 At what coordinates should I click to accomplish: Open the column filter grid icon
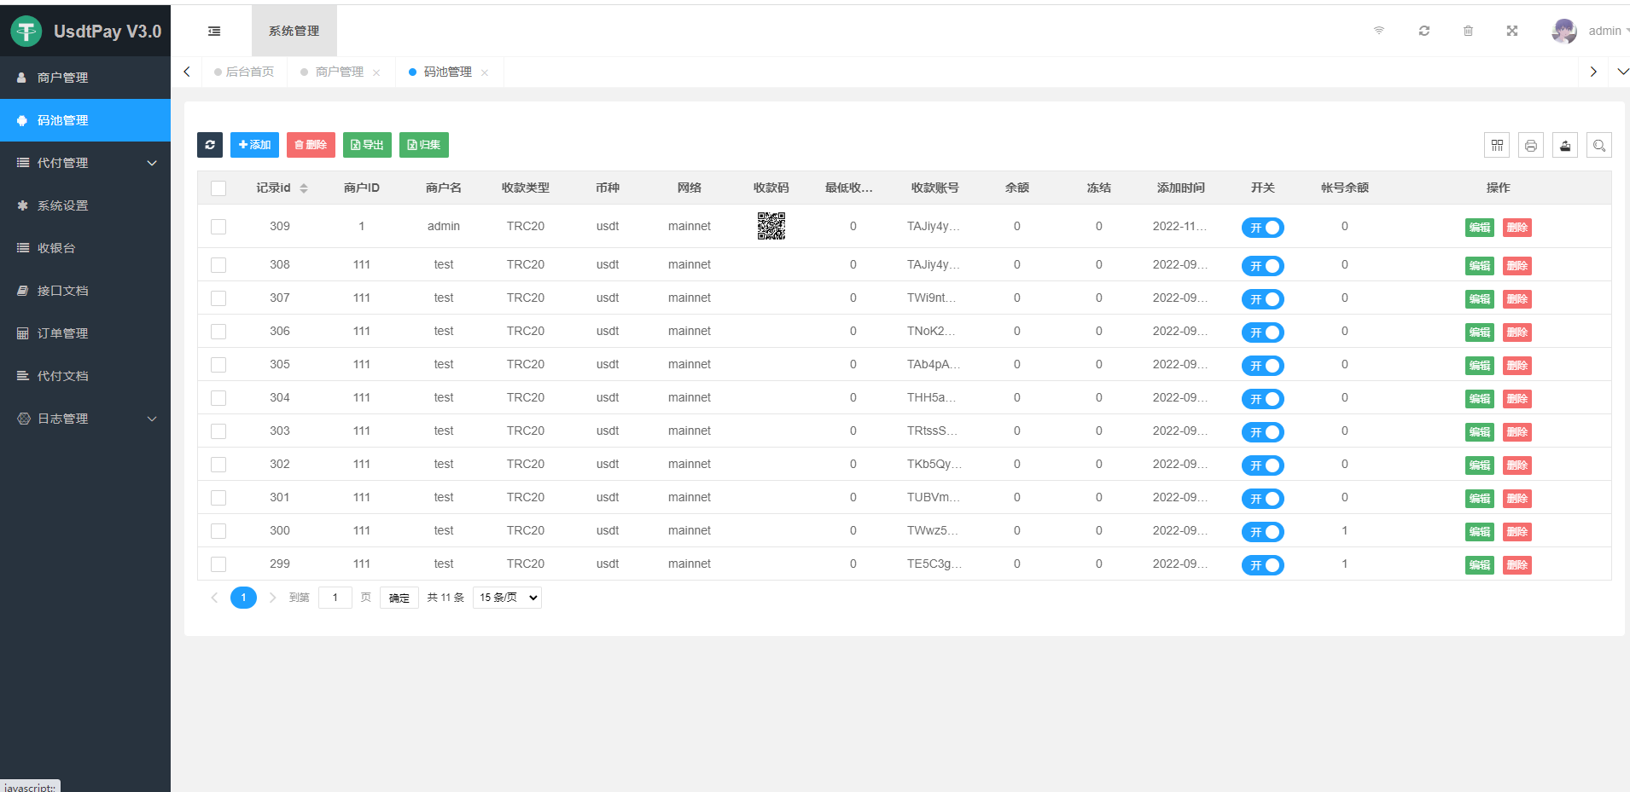coord(1497,146)
